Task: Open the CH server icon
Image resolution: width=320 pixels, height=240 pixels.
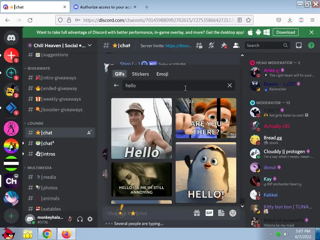Action: [x=11, y=181]
